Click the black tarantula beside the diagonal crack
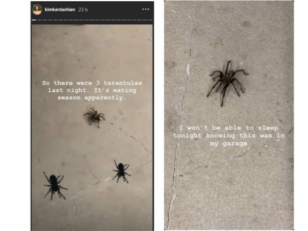 (x=121, y=172)
